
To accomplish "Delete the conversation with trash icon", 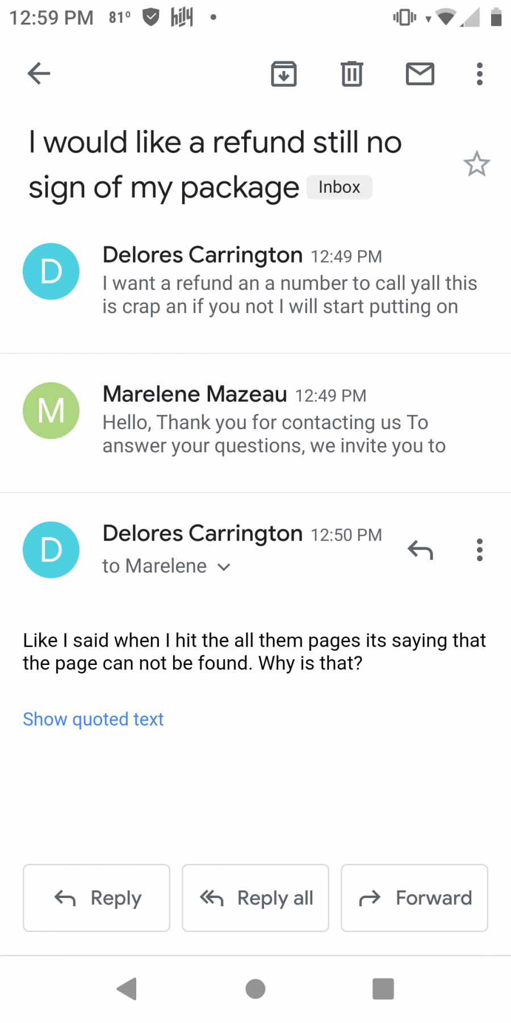I will point(352,73).
